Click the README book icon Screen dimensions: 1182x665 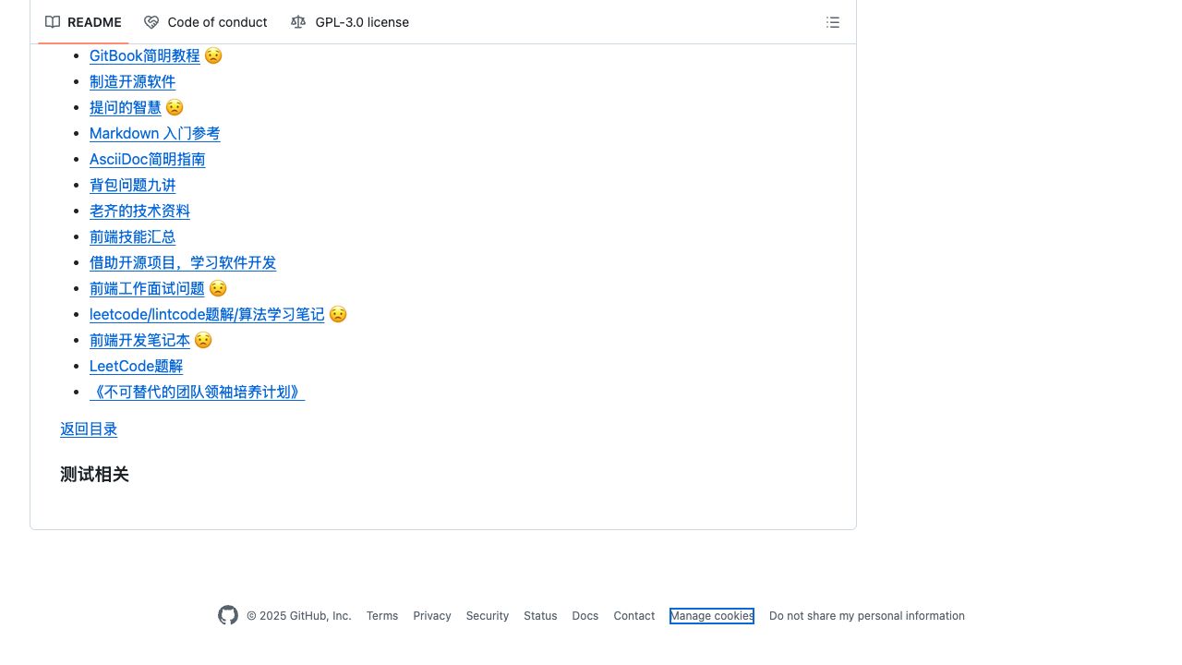pos(53,22)
